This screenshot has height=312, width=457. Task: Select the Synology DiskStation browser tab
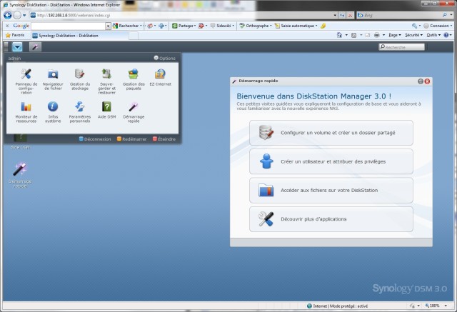tap(79, 36)
